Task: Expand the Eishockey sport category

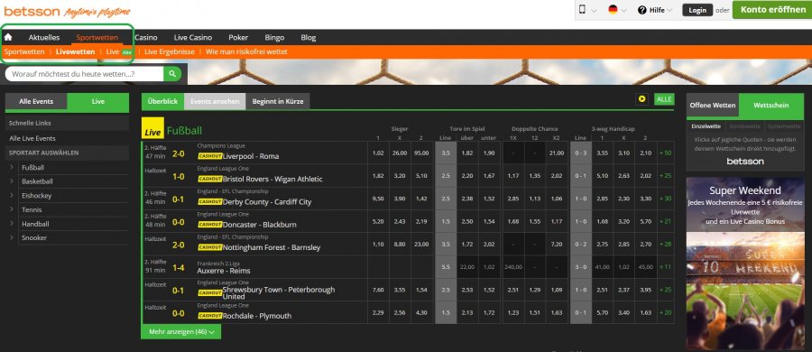Action: click(12, 196)
